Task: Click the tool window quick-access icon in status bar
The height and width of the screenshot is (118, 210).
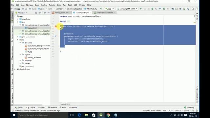Action: pos(13,111)
